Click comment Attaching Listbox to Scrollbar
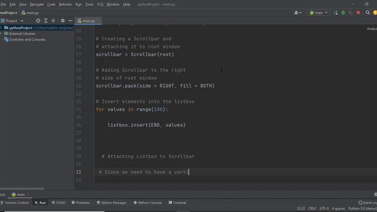This screenshot has width=377, height=212. 148,157
